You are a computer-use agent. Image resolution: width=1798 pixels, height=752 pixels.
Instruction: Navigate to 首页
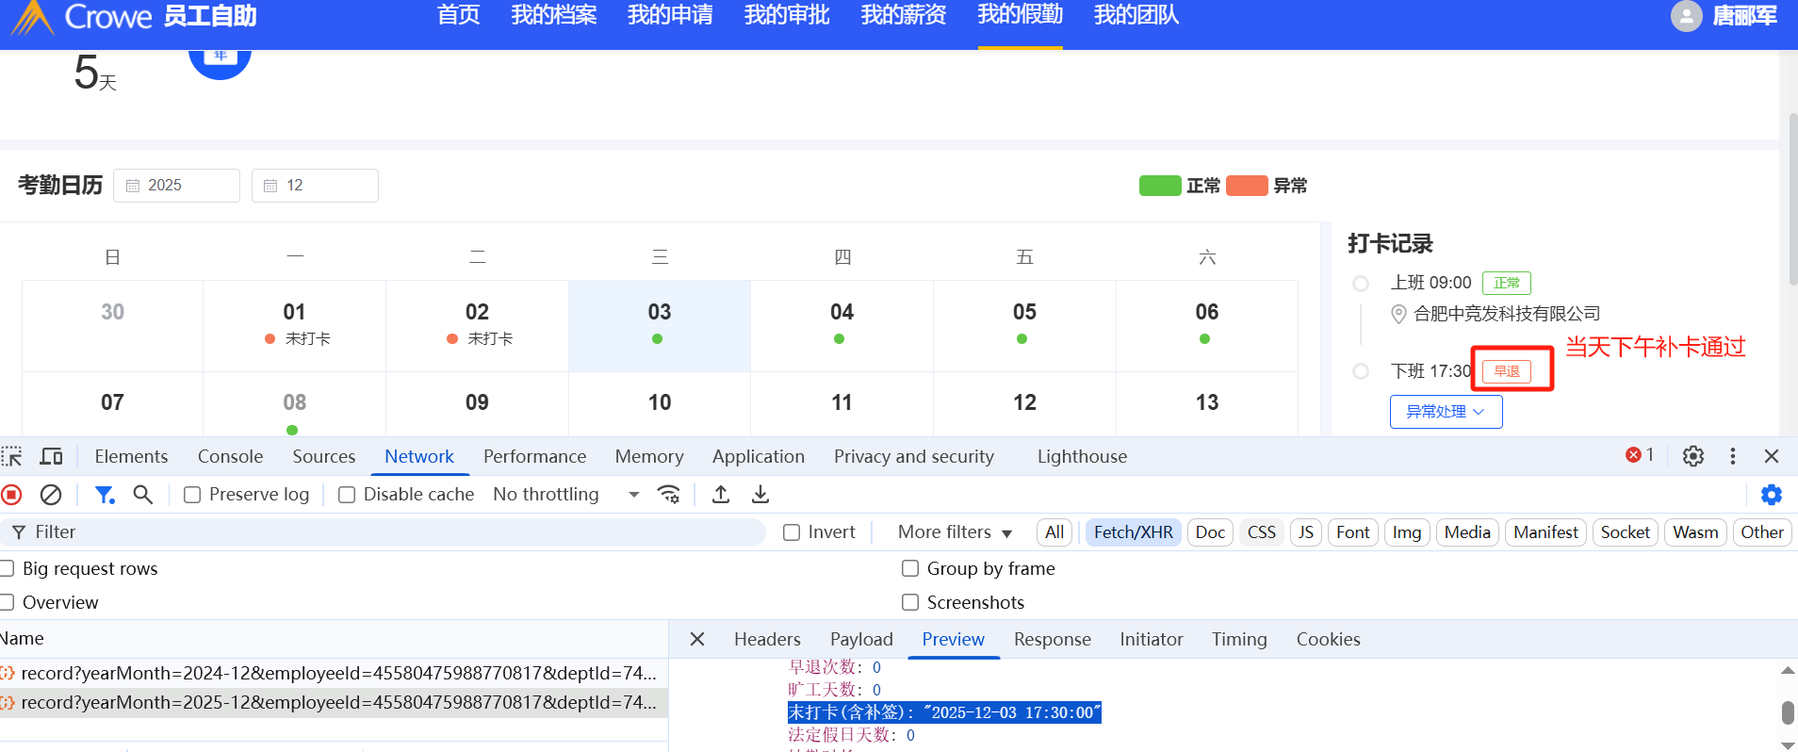coord(459,15)
